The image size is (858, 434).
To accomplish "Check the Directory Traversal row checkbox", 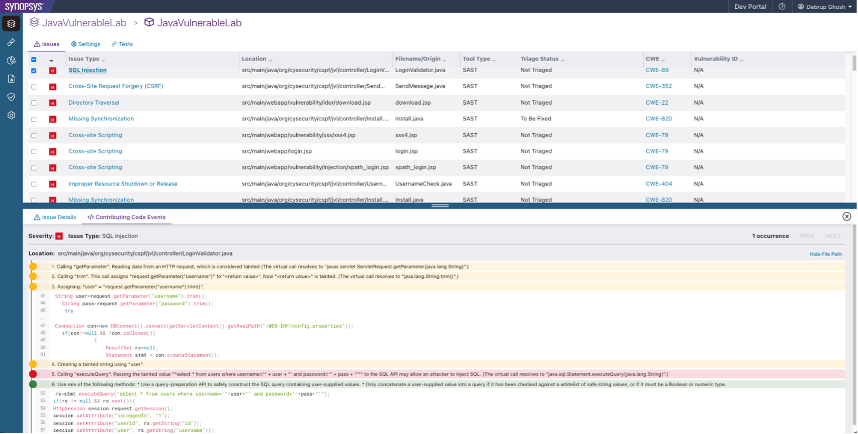I will (x=34, y=103).
